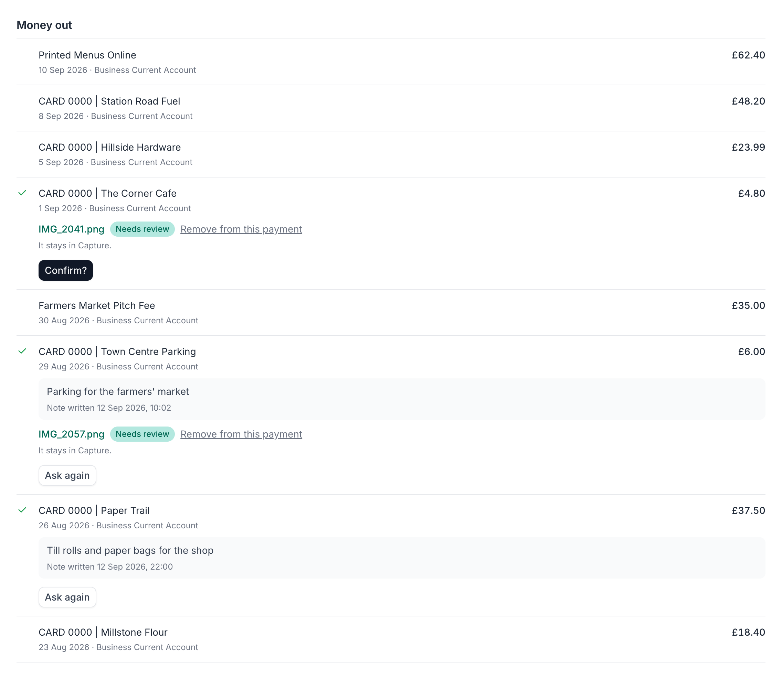Select the Paper Trail payment title
Screen dimensions: 782x679
(x=94, y=511)
